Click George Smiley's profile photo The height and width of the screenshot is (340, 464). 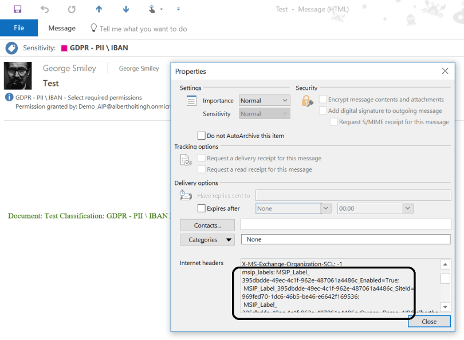pyautogui.click(x=17, y=75)
